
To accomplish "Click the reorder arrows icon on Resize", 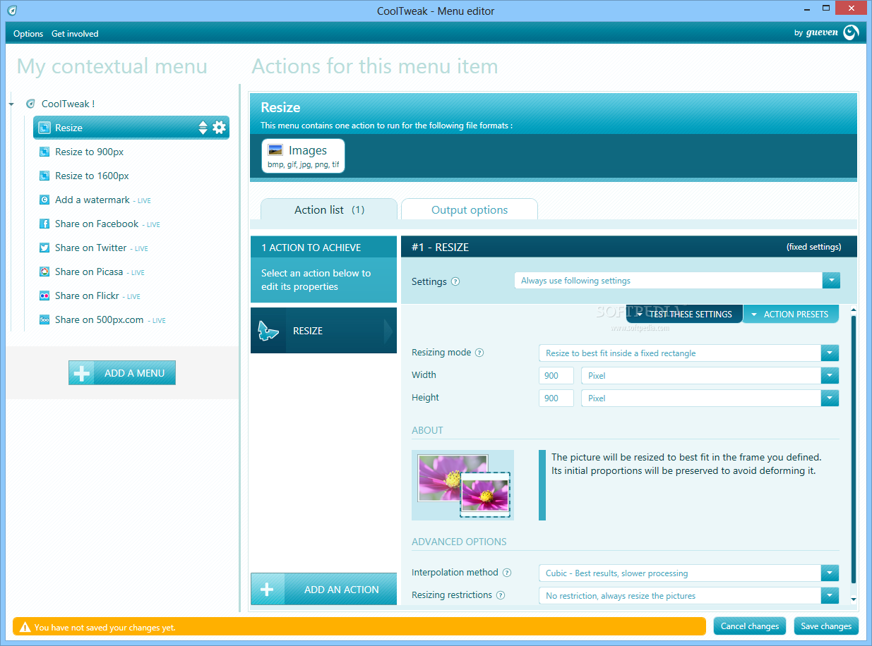I will coord(203,128).
